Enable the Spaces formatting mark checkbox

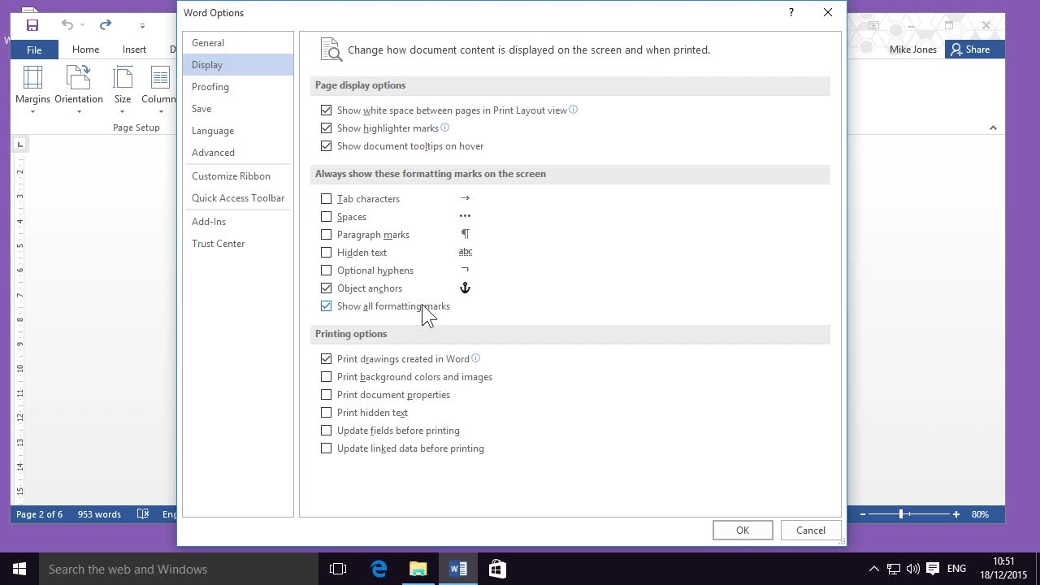tap(326, 217)
